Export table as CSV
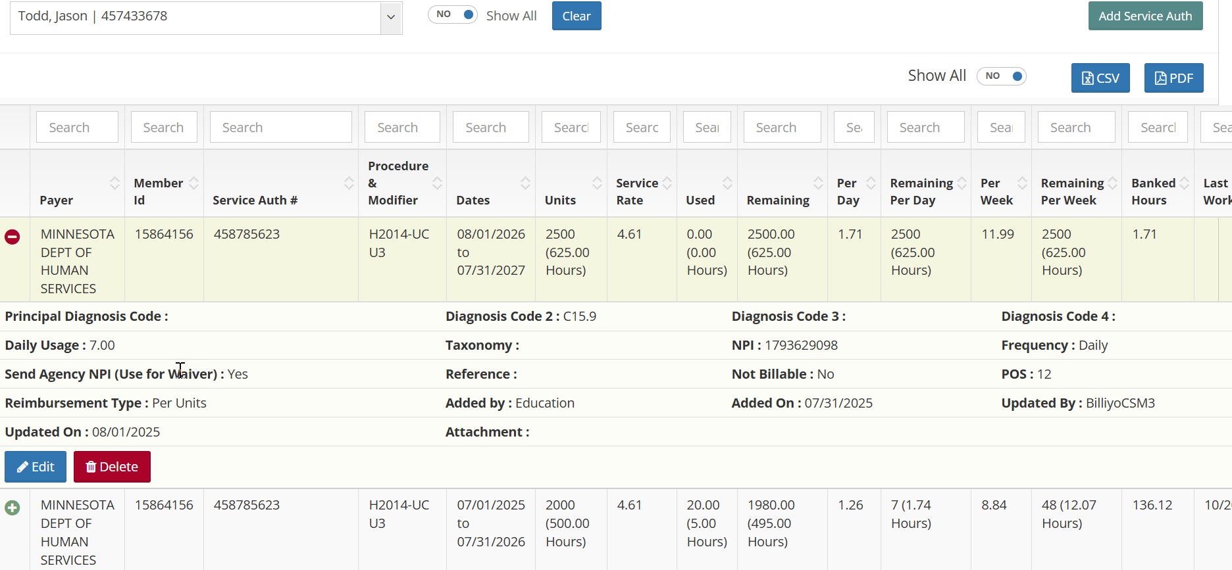The image size is (1232, 570). (1100, 78)
